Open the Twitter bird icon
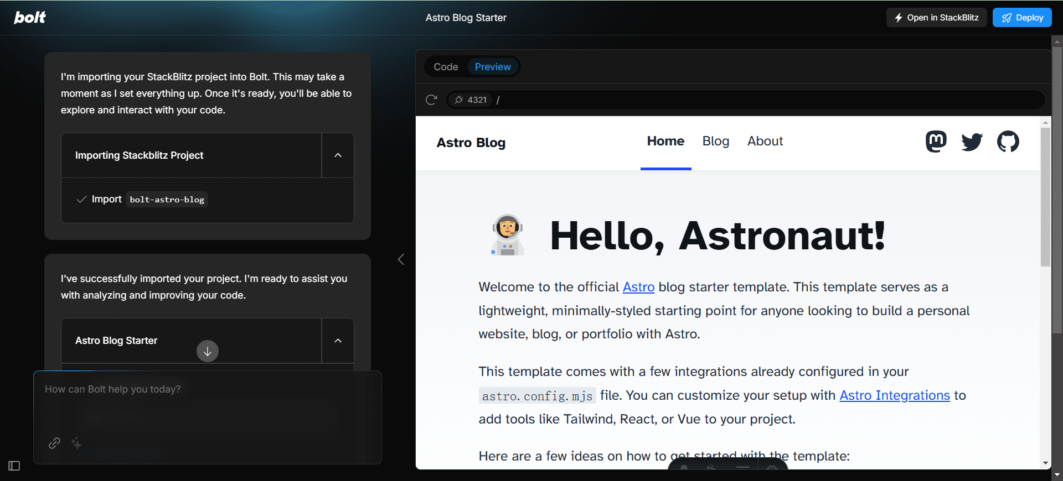1063x481 pixels. [972, 142]
